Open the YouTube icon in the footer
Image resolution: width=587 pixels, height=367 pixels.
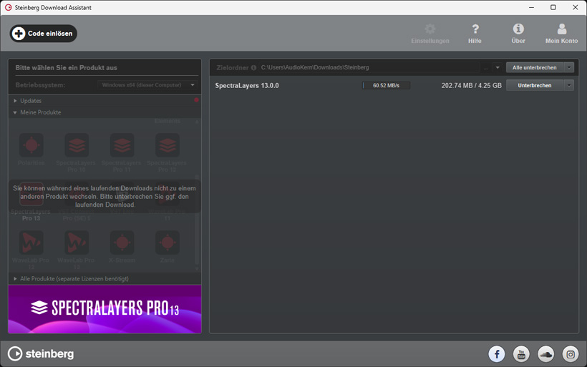(521, 354)
